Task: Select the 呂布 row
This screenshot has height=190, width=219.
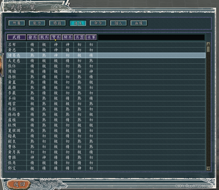Action: pos(106,45)
